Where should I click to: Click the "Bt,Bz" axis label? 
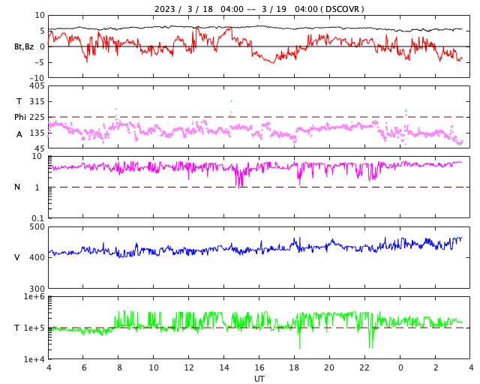coord(24,46)
